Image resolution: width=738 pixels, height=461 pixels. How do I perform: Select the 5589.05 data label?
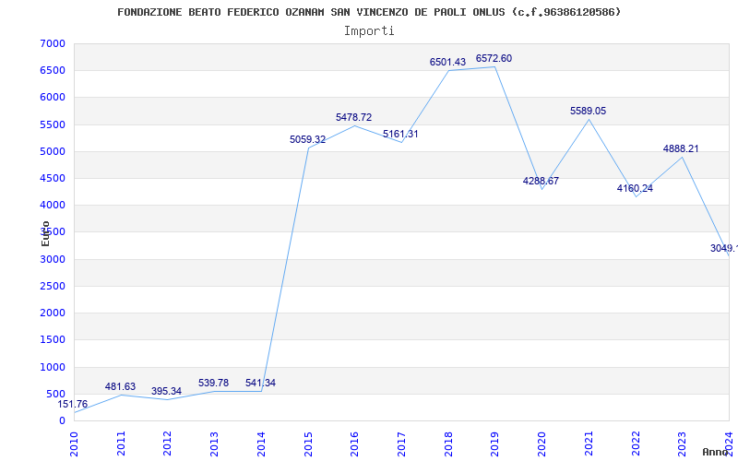(x=588, y=111)
